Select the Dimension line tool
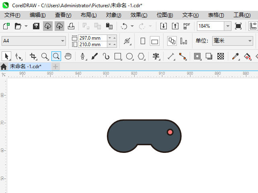 [171, 56]
